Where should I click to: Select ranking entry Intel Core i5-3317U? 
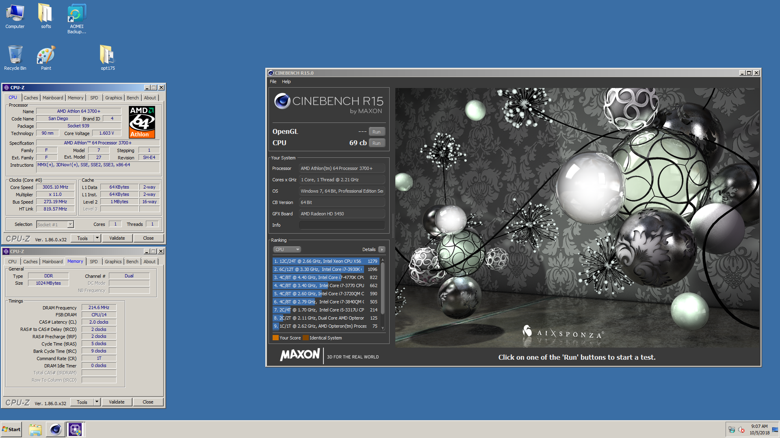point(326,310)
